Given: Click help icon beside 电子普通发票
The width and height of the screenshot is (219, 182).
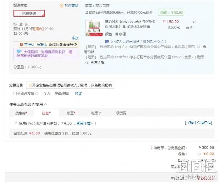Looking at the screenshot, I should (x=37, y=93).
